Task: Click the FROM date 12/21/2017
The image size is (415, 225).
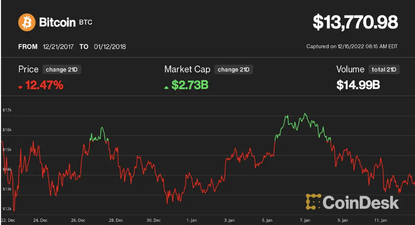Action: coord(58,47)
